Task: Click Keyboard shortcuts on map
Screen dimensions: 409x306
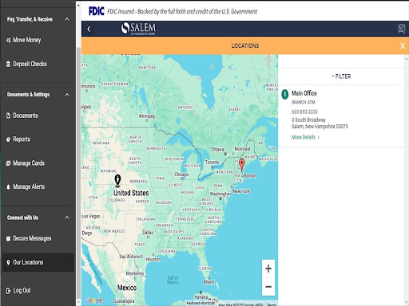Action: 201,303
